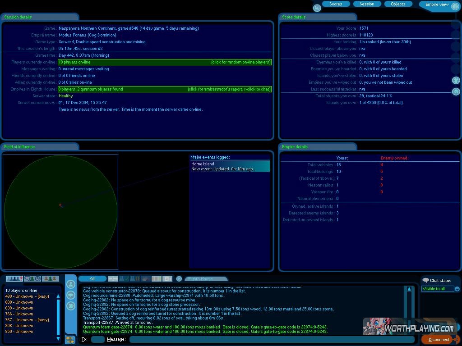Click the round icon left of Eighth House tab
The height and width of the screenshot is (346, 462).
pos(179,279)
